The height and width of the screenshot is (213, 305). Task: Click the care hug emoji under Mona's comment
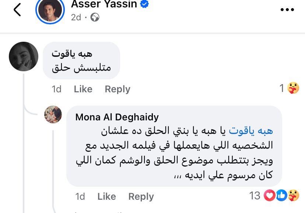tap(293, 195)
